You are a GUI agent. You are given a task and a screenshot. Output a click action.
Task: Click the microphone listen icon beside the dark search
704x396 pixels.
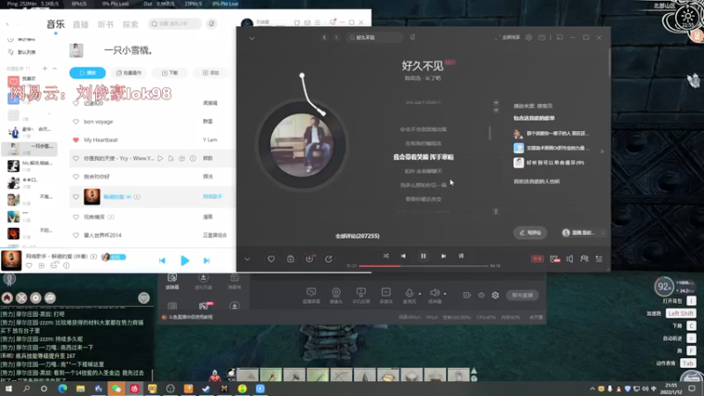coord(413,37)
